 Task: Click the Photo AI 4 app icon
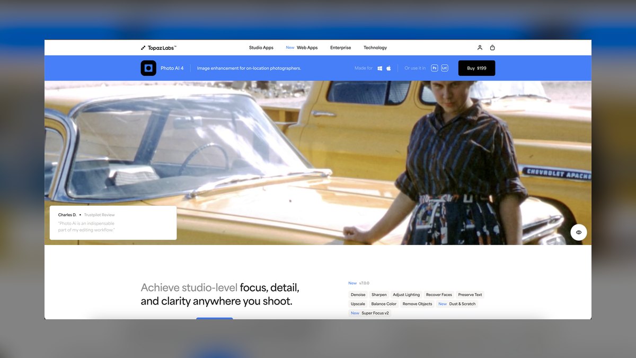click(x=148, y=68)
